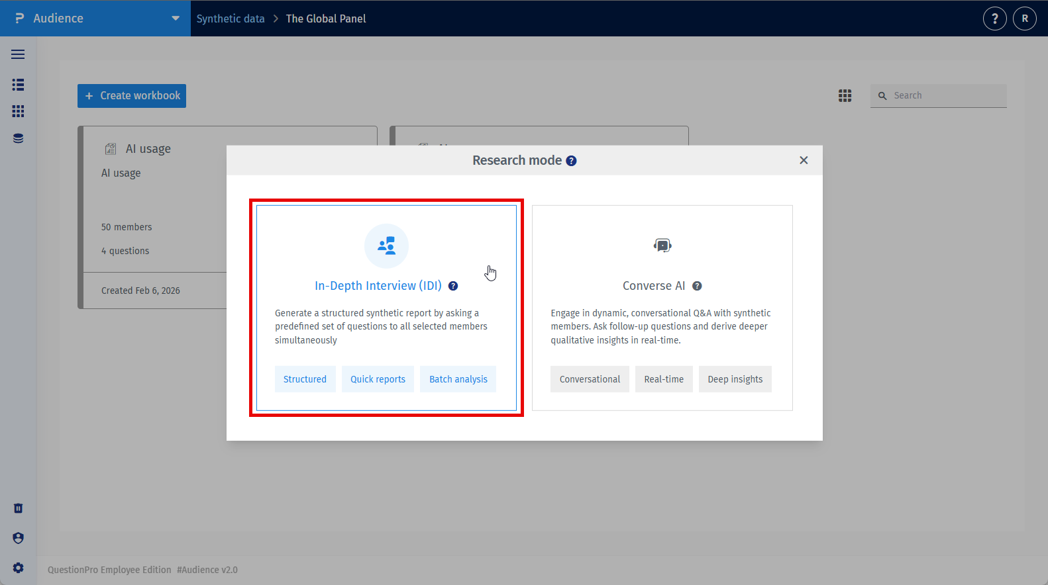The width and height of the screenshot is (1048, 585).
Task: Open the hamburger menu in sidebar
Action: (x=18, y=54)
